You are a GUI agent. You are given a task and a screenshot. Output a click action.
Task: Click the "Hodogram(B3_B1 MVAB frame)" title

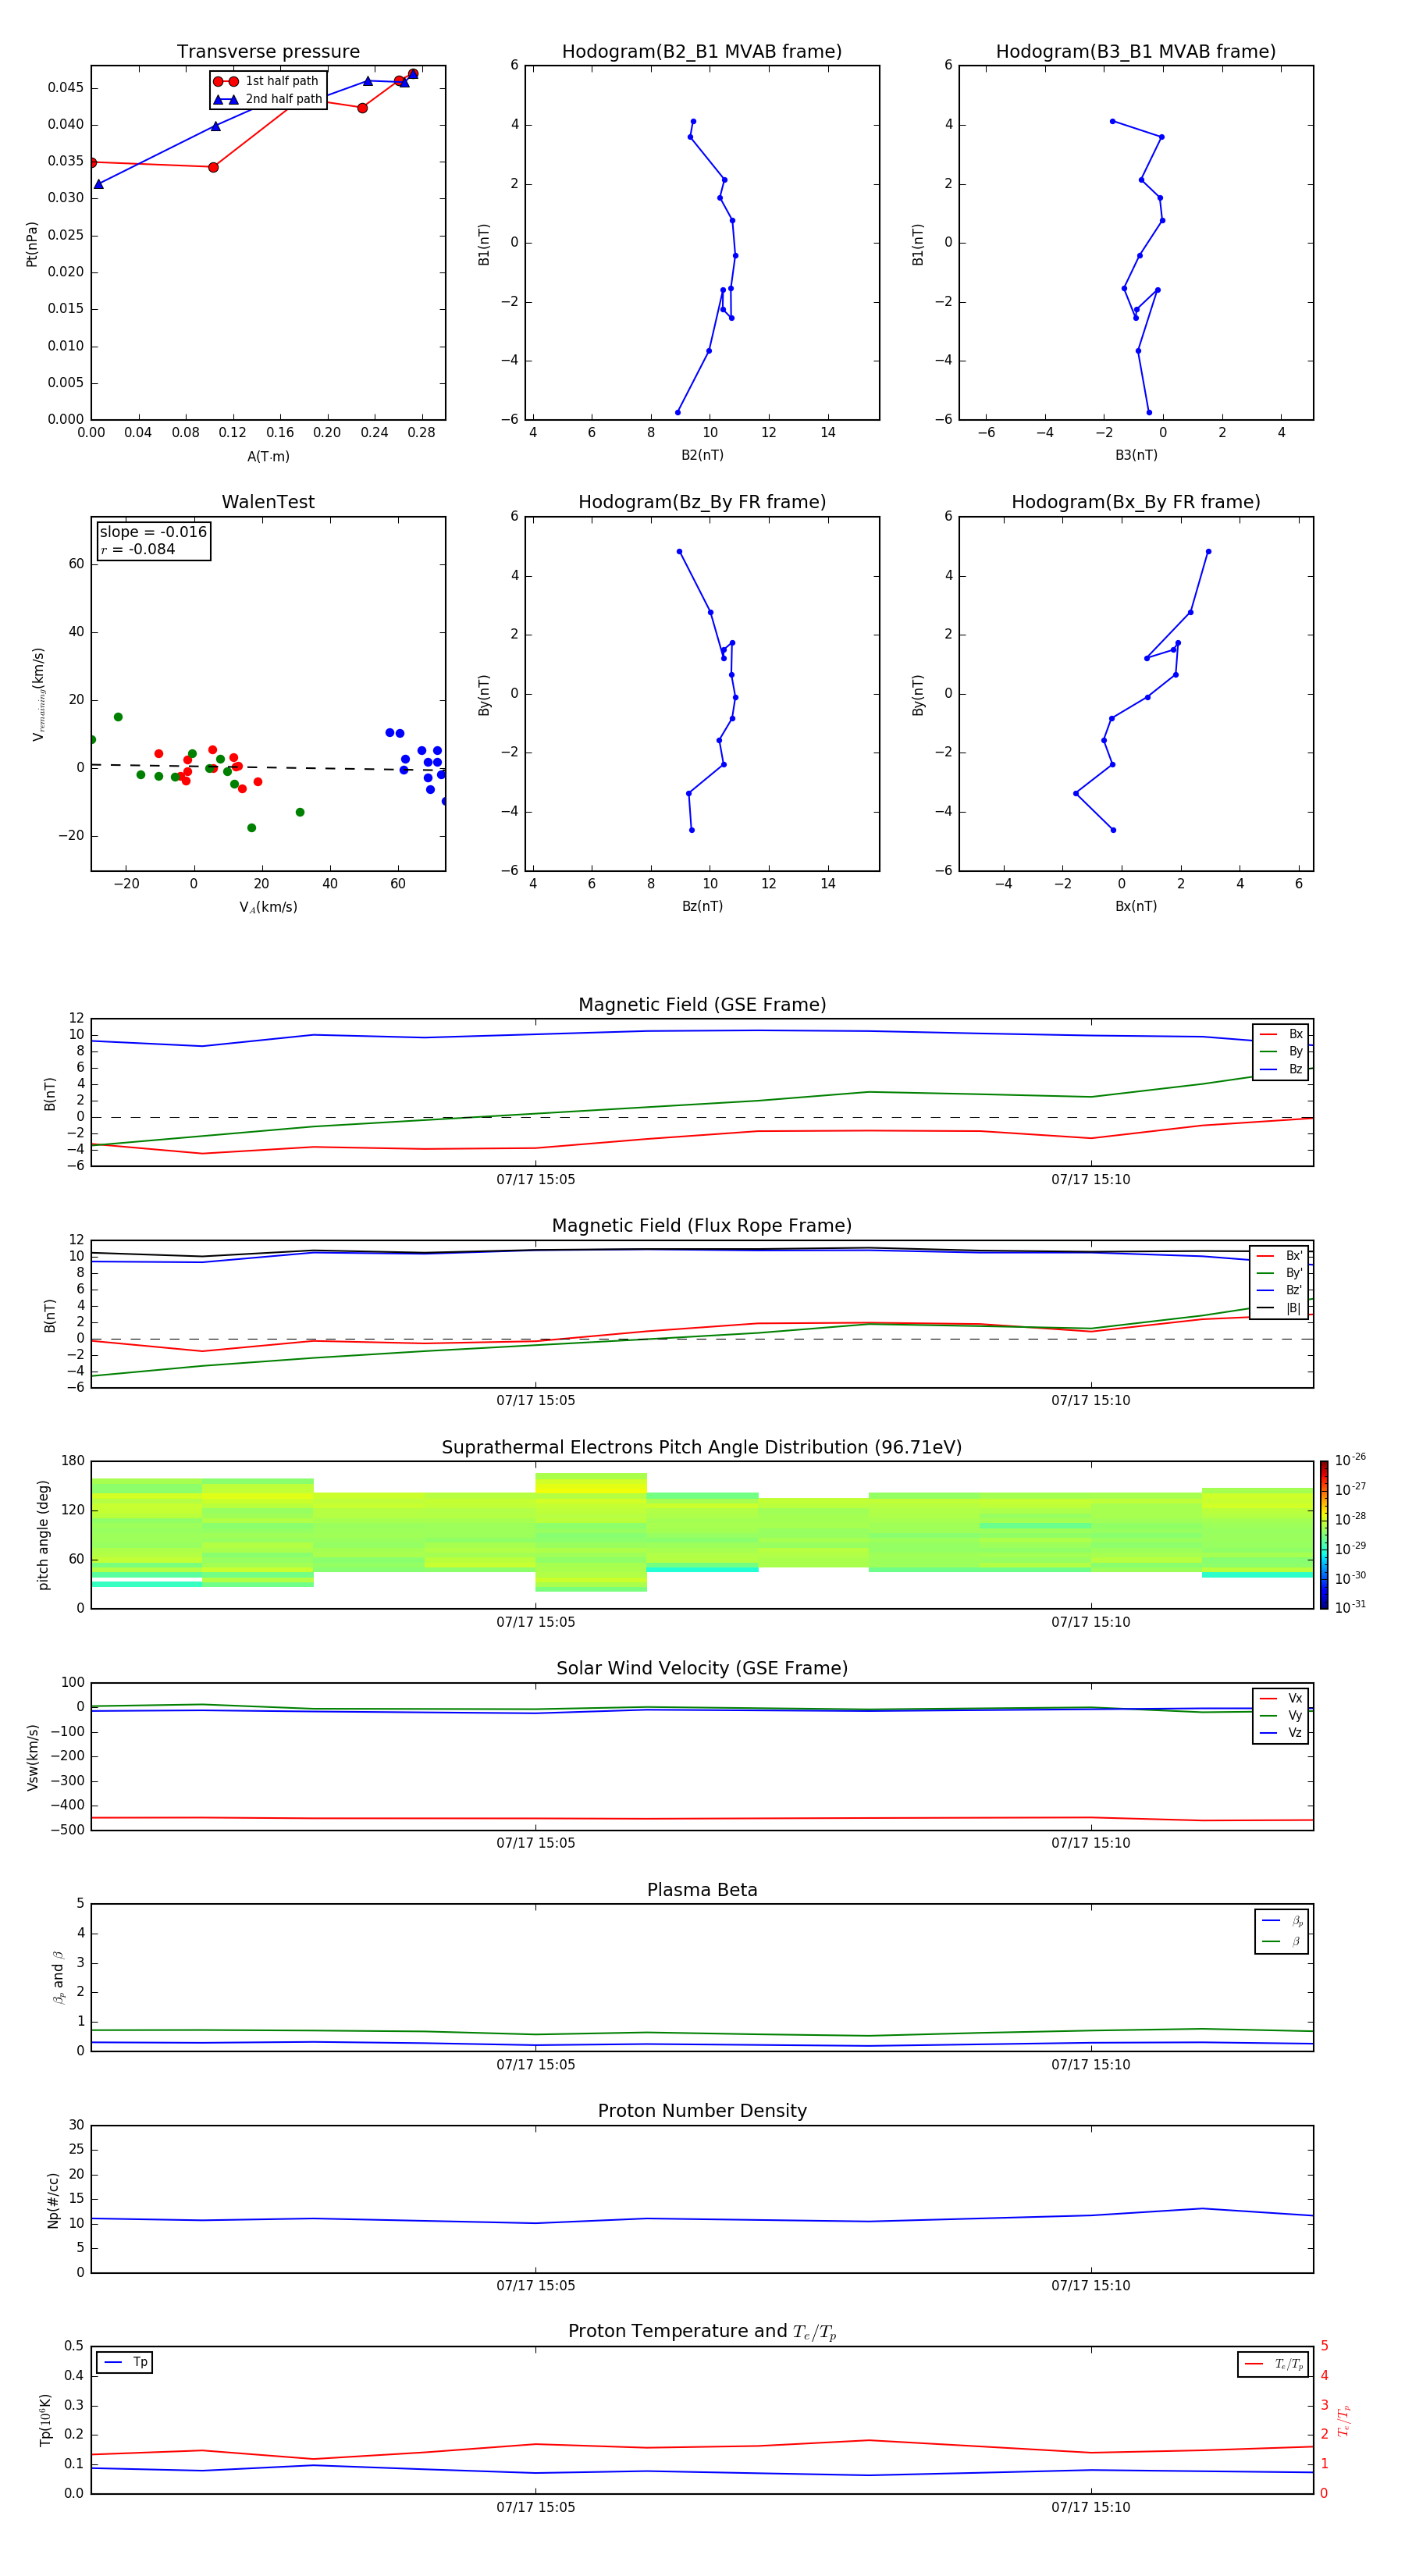1136,52
